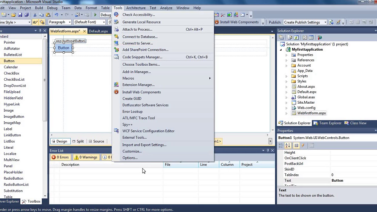Toggle the 0 Errors filter

tap(60, 157)
